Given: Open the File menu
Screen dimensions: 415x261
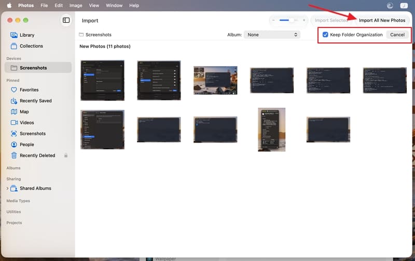Looking at the screenshot, I should (x=44, y=5).
